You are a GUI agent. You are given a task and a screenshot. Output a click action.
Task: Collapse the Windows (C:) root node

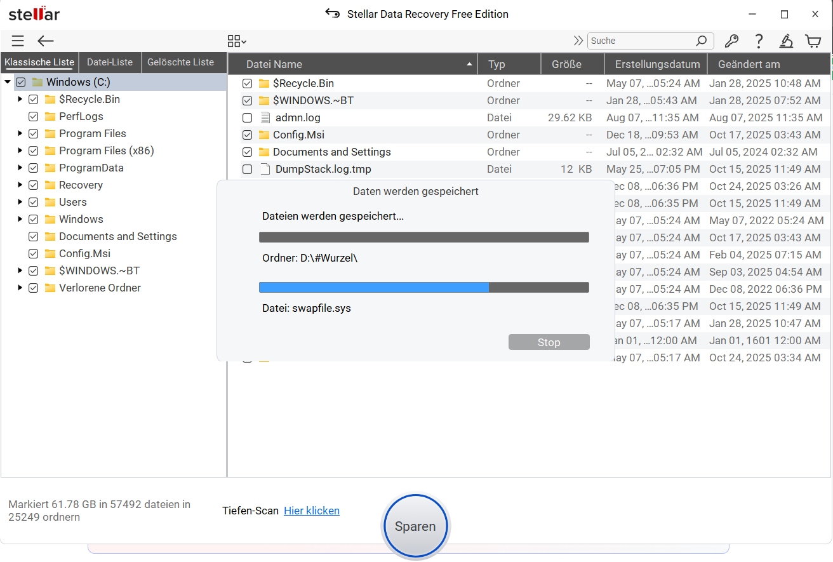(8, 82)
